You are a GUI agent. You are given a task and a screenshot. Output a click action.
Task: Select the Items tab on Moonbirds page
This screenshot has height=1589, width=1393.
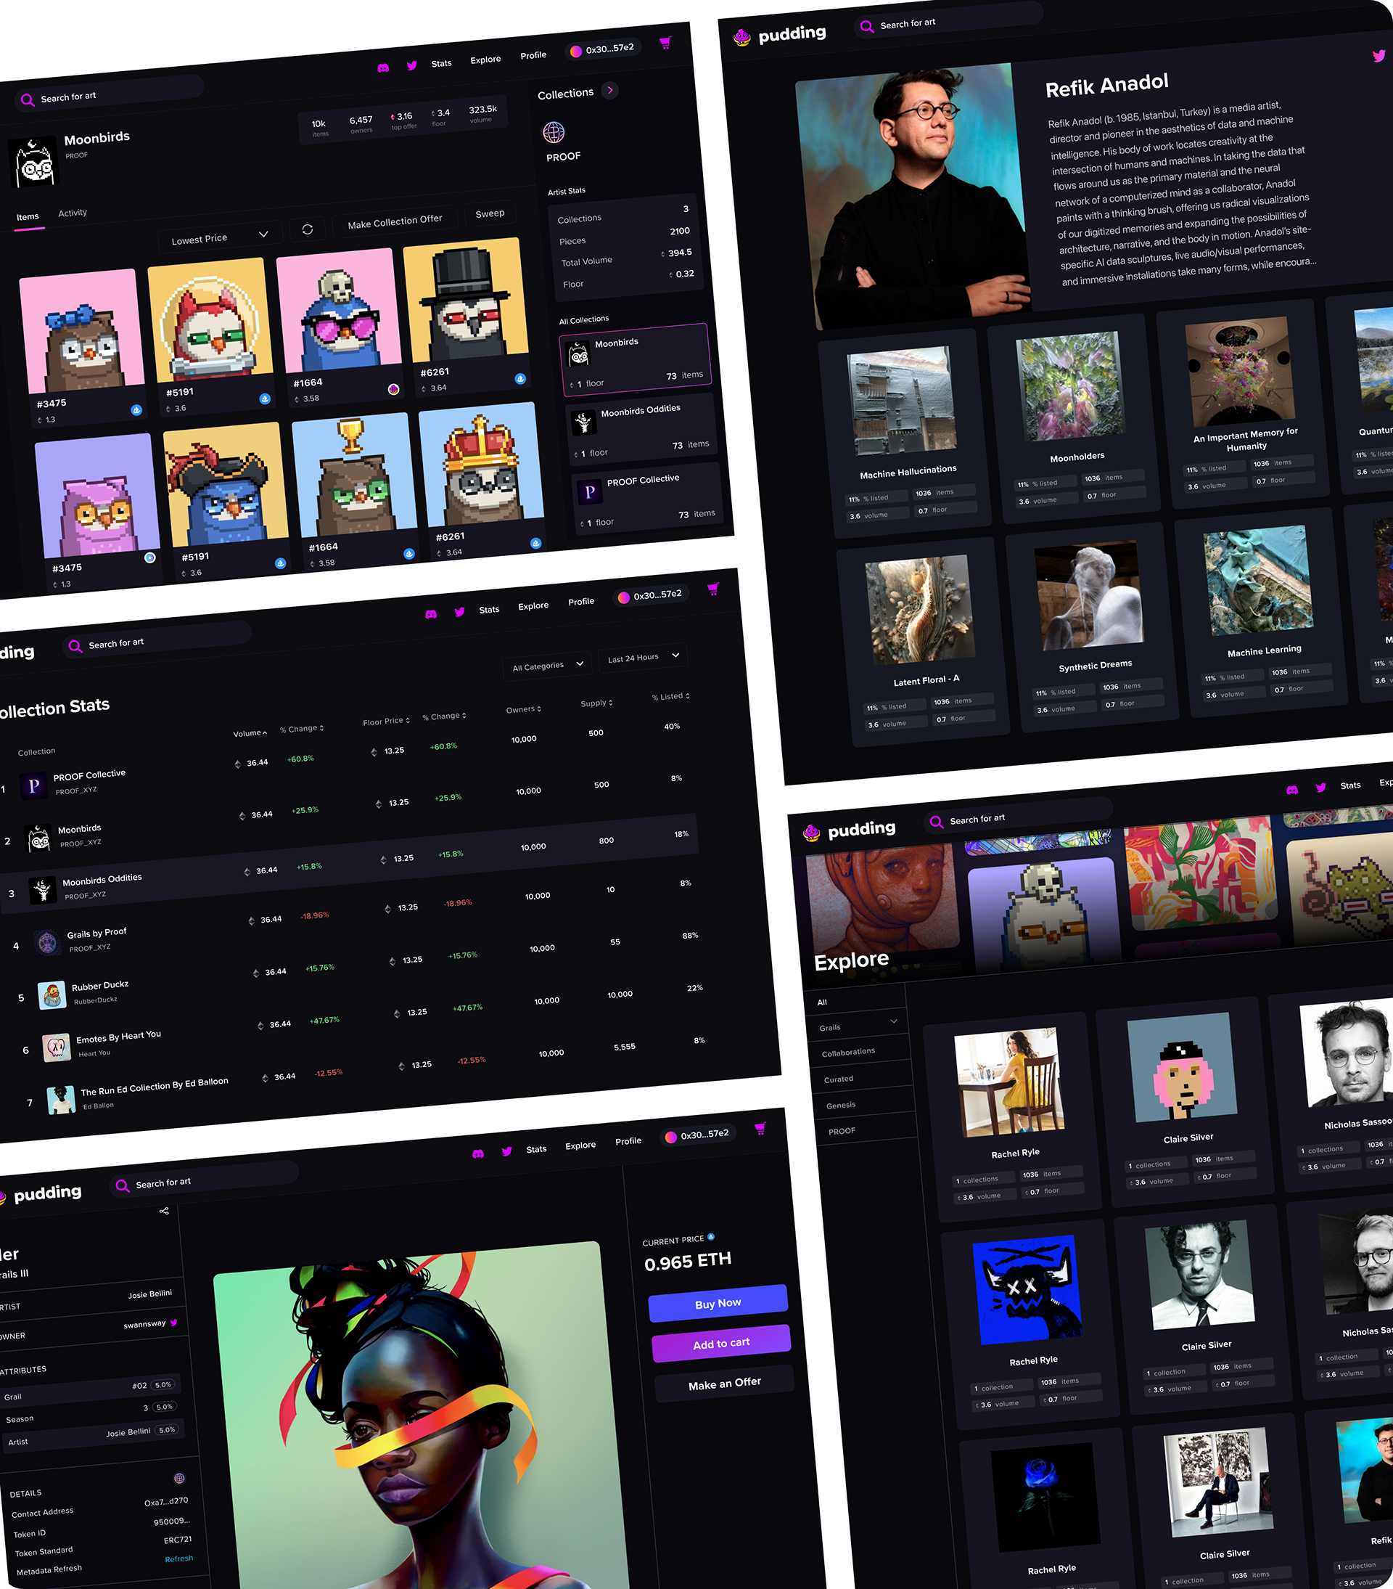28,217
